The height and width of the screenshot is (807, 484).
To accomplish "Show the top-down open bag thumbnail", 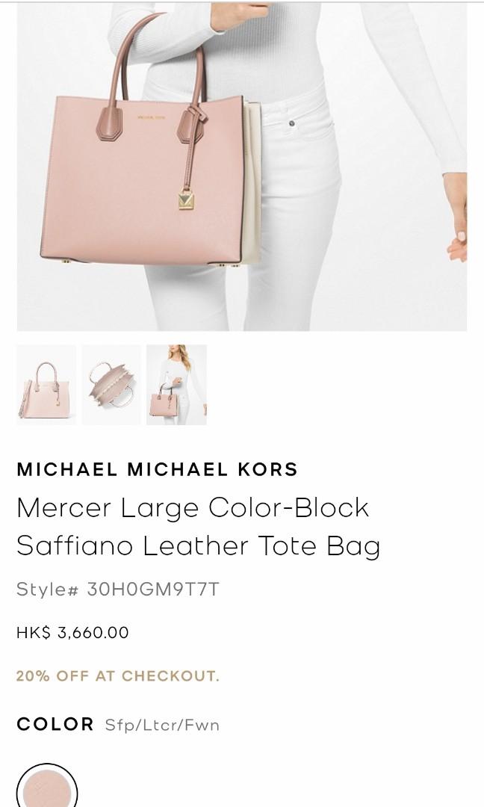I will [x=111, y=385].
